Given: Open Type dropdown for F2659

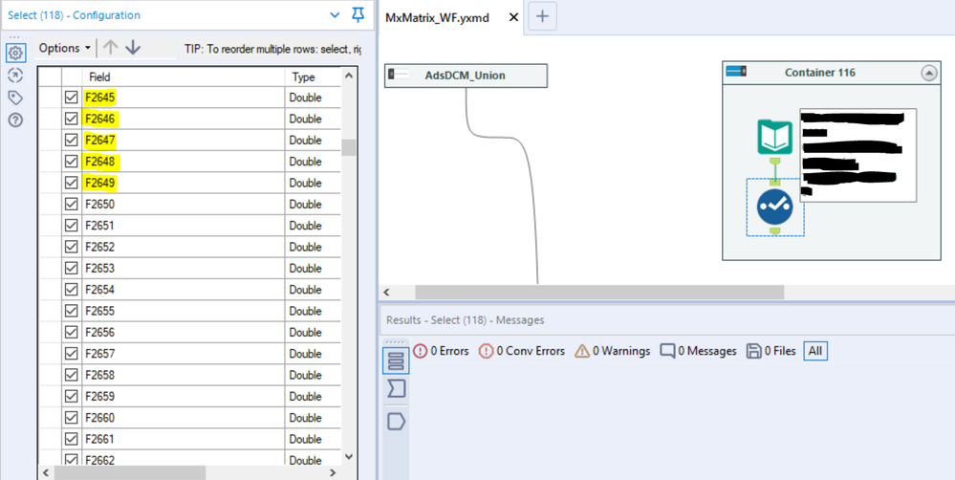Looking at the screenshot, I should click(313, 397).
